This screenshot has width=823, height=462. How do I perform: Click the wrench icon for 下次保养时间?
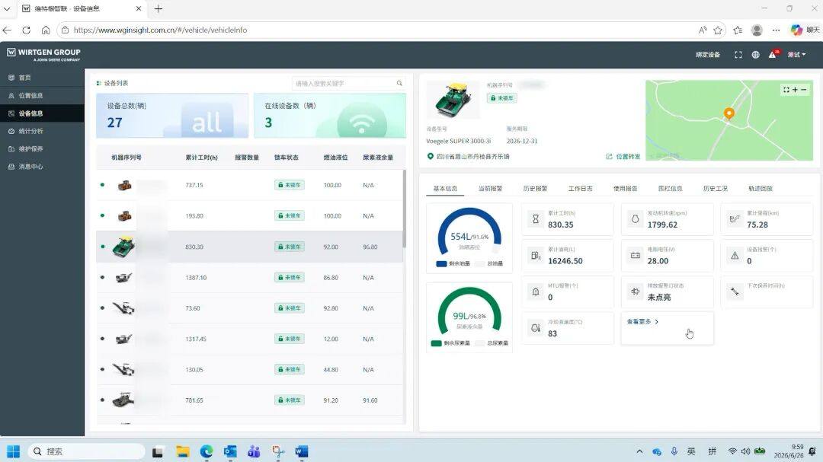[x=735, y=292]
